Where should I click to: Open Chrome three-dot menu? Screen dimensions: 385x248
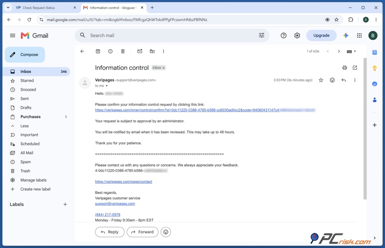click(x=376, y=19)
